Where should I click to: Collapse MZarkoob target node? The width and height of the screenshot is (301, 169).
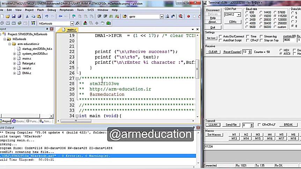pos(5,39)
